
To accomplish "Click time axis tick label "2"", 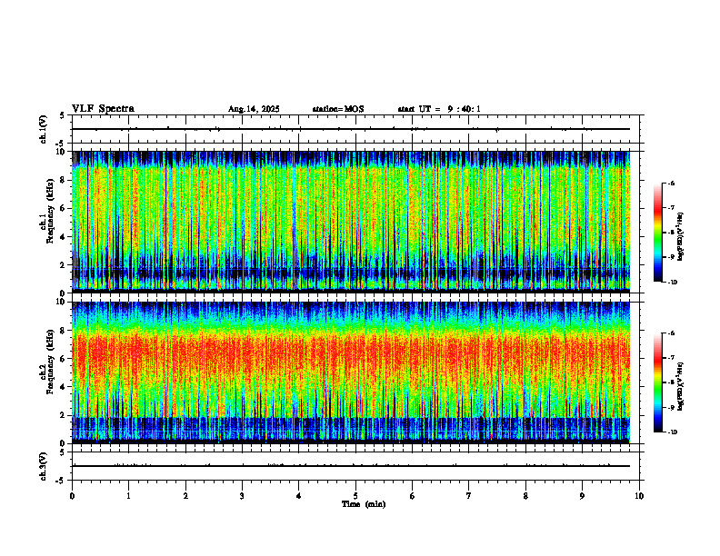I will (x=185, y=496).
